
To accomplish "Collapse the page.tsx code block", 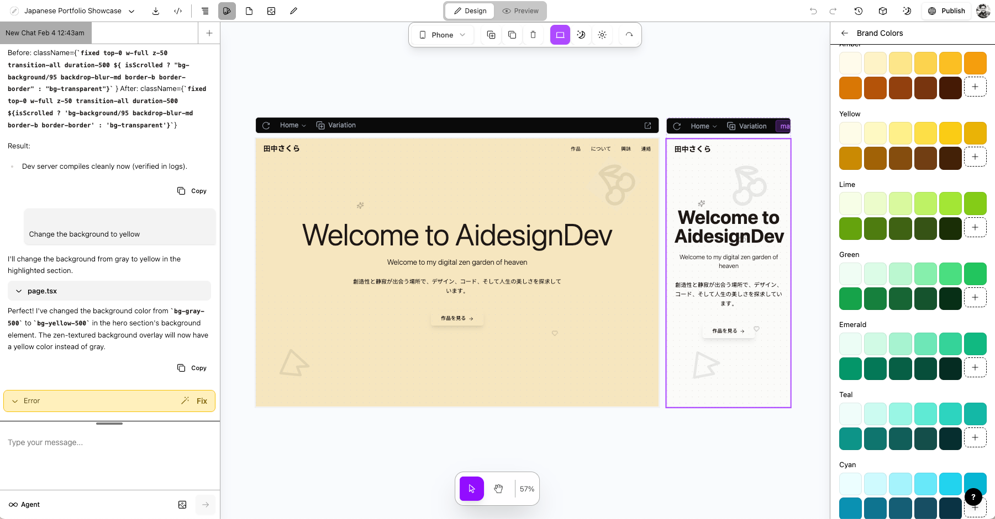I will click(x=18, y=291).
